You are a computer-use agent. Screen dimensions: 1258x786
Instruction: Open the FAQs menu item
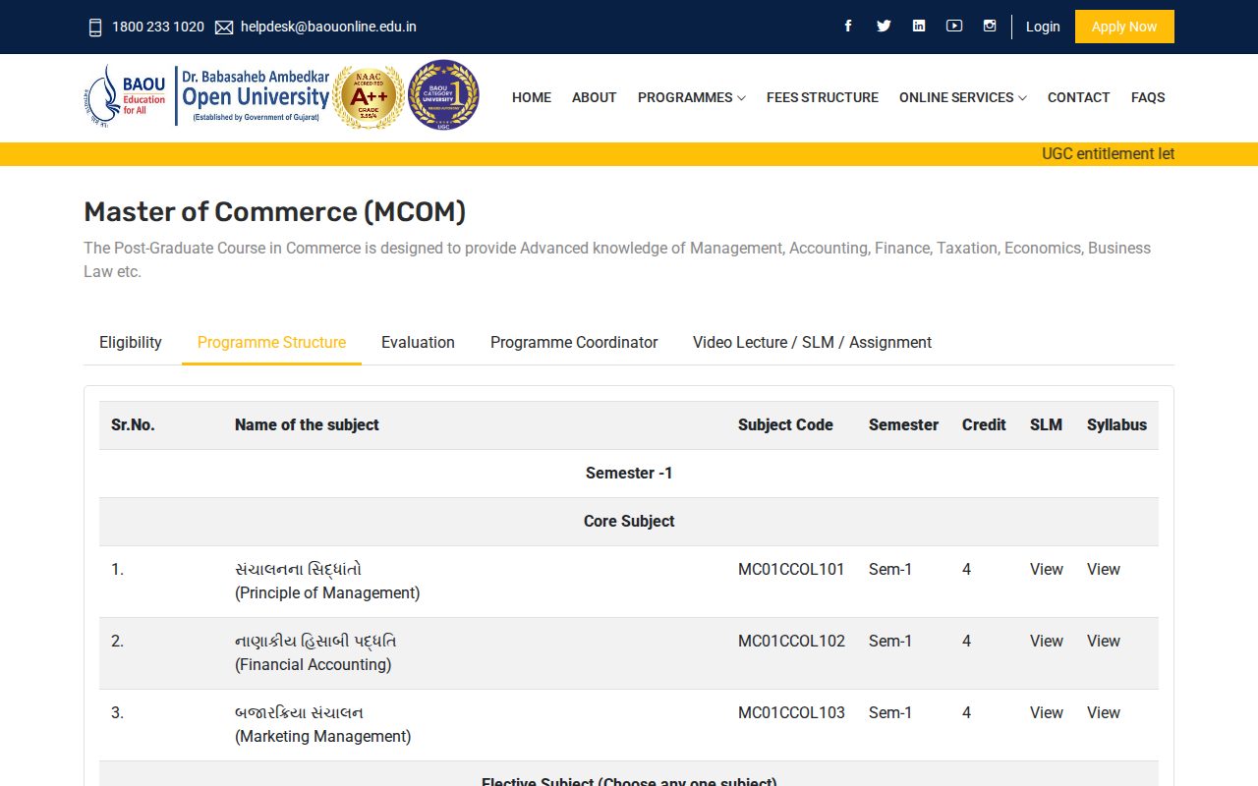[x=1148, y=97]
